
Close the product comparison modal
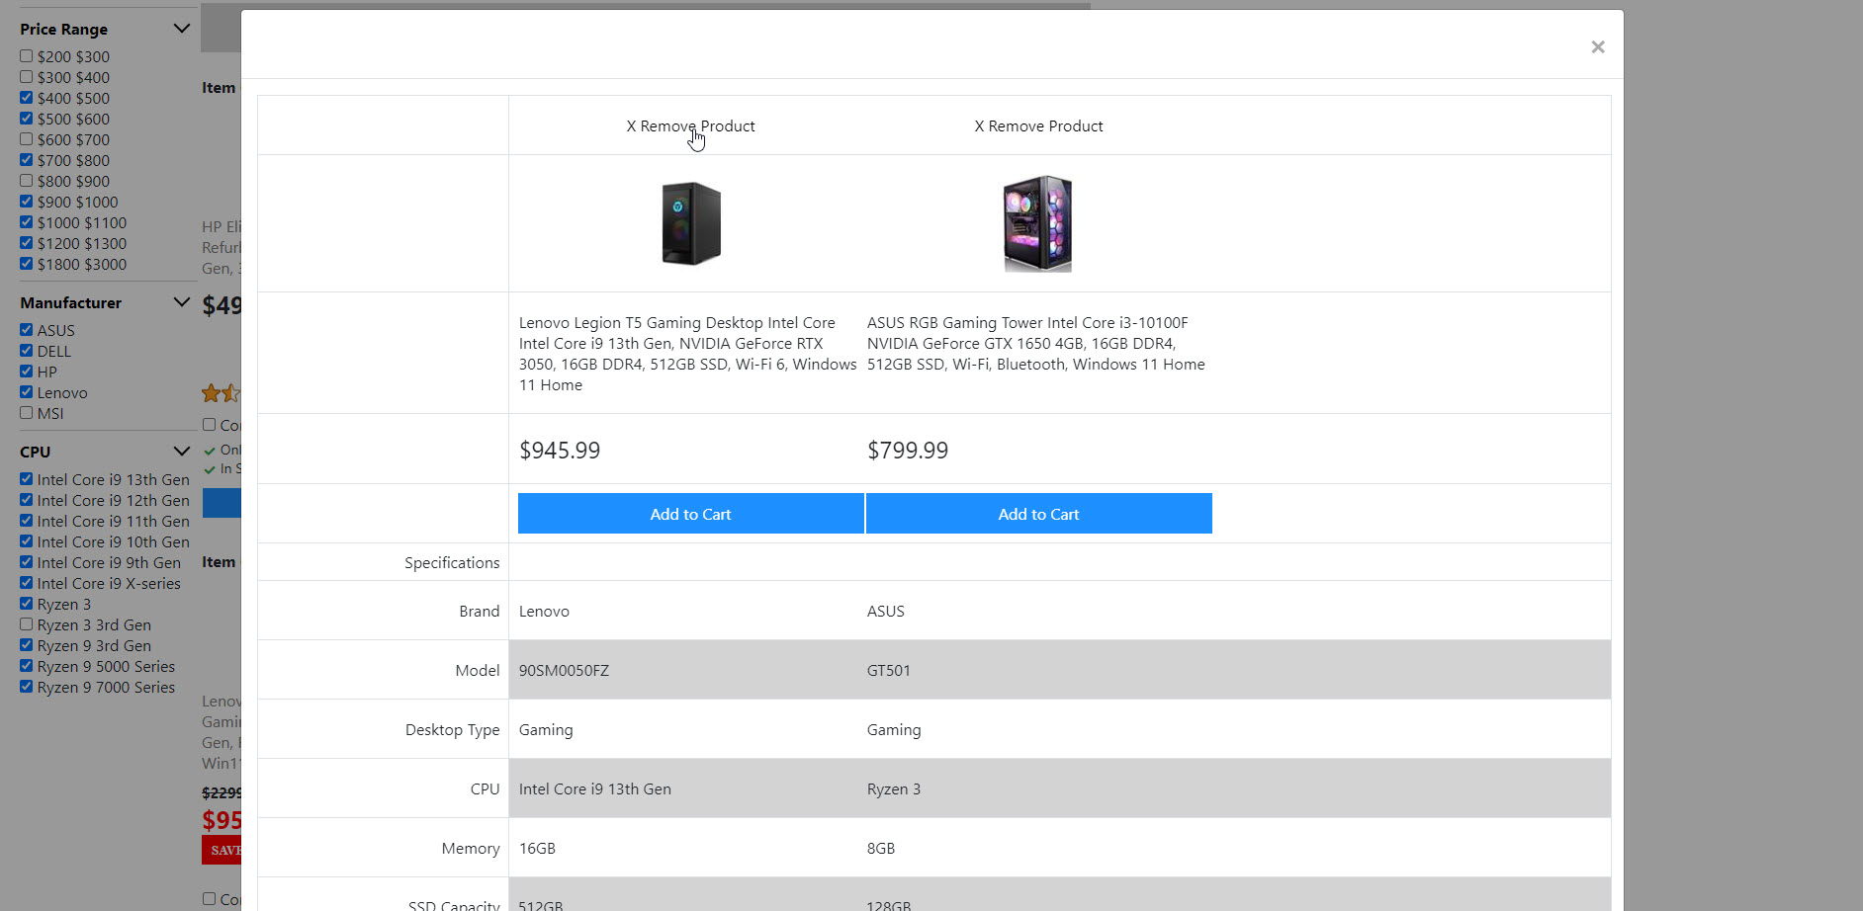1597,47
